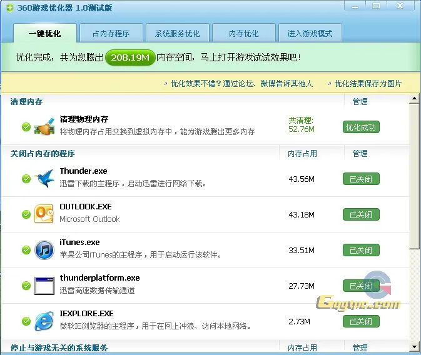Viewport: 421px width, 355px height.
Task: Click the OUTLOOK.EXE application icon
Action: [x=44, y=214]
